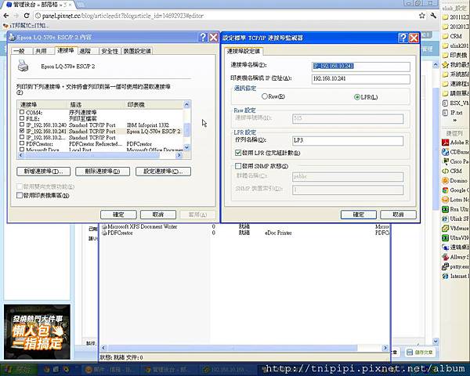Confirm Epson dialog with 確定
Viewport: 470px width, 376px height.
point(118,215)
